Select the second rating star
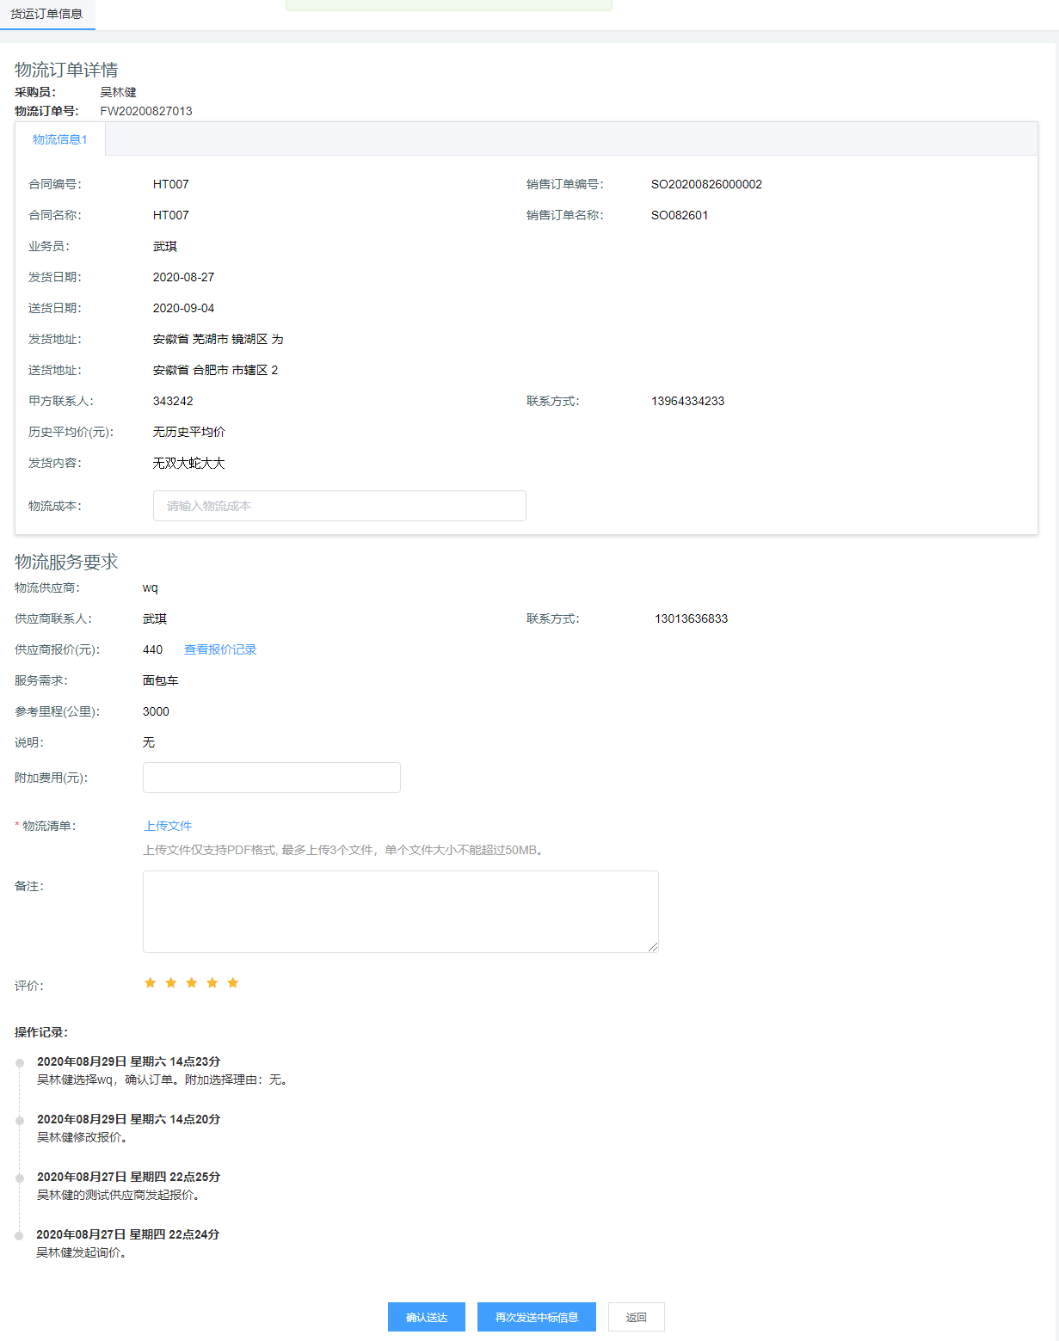This screenshot has width=1059, height=1341. [171, 983]
